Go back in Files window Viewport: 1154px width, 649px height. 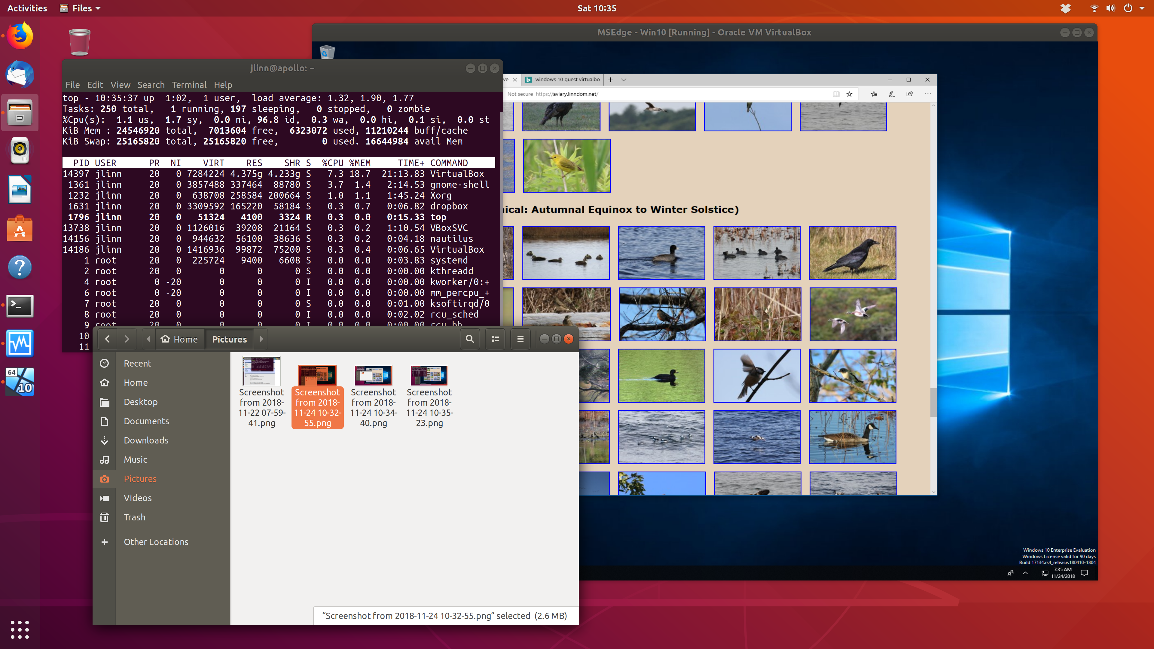(108, 339)
